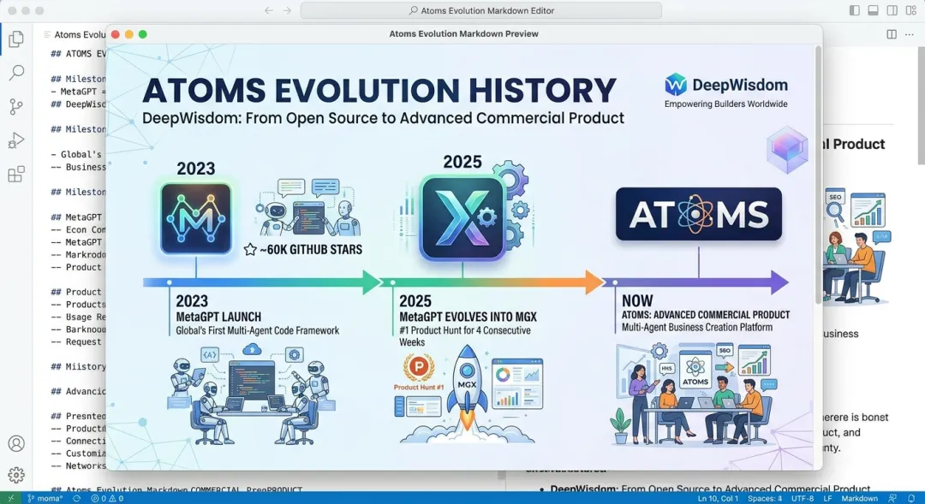
Task: Click the '-- Usage Re' editor line
Action: pyautogui.click(x=79, y=317)
